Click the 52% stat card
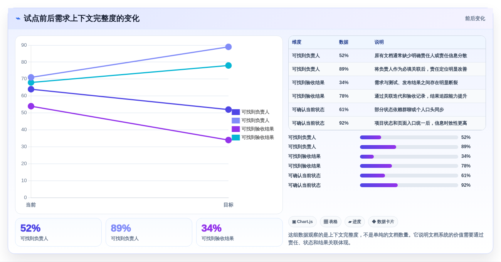Image resolution: width=501 pixels, height=262 pixels. click(x=58, y=232)
